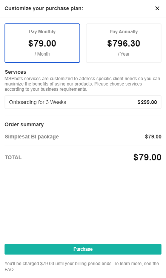
Task: Click the Customize your purchase plan title
Action: tap(44, 8)
